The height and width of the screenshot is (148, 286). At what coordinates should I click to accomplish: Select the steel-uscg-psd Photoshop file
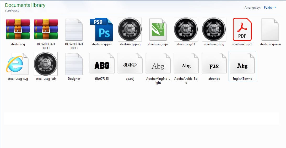(x=102, y=29)
